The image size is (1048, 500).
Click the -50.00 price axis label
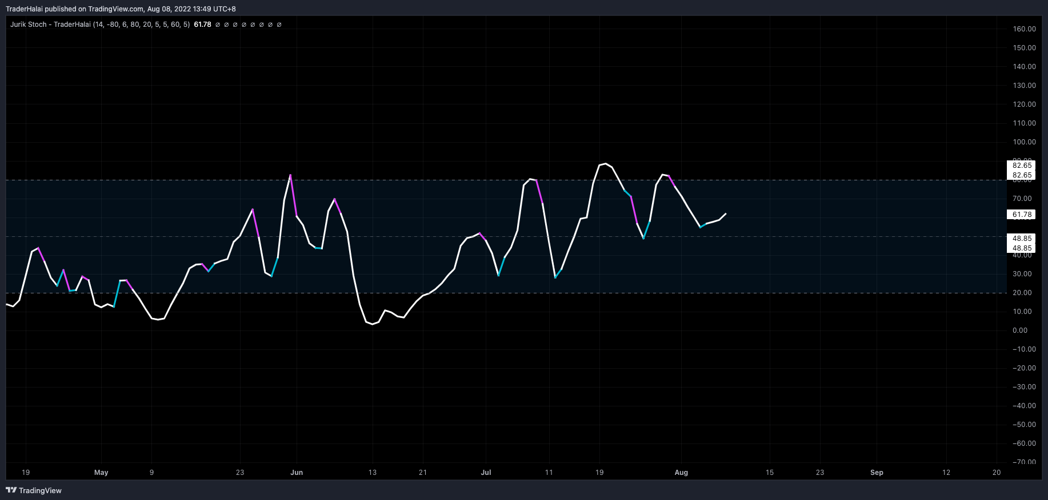pos(1023,425)
